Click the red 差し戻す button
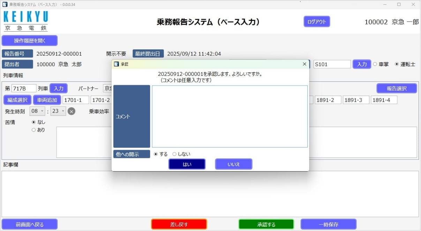Screen dimensions: 421x231 click(179, 224)
